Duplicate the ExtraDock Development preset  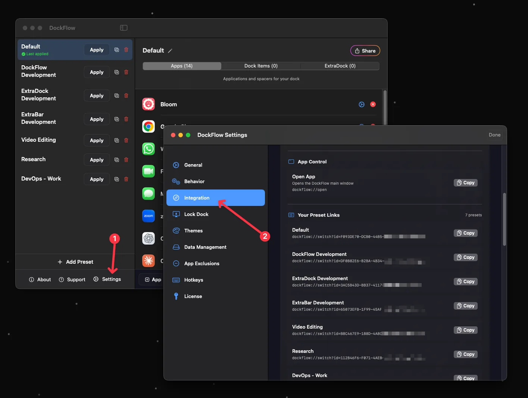tap(117, 95)
